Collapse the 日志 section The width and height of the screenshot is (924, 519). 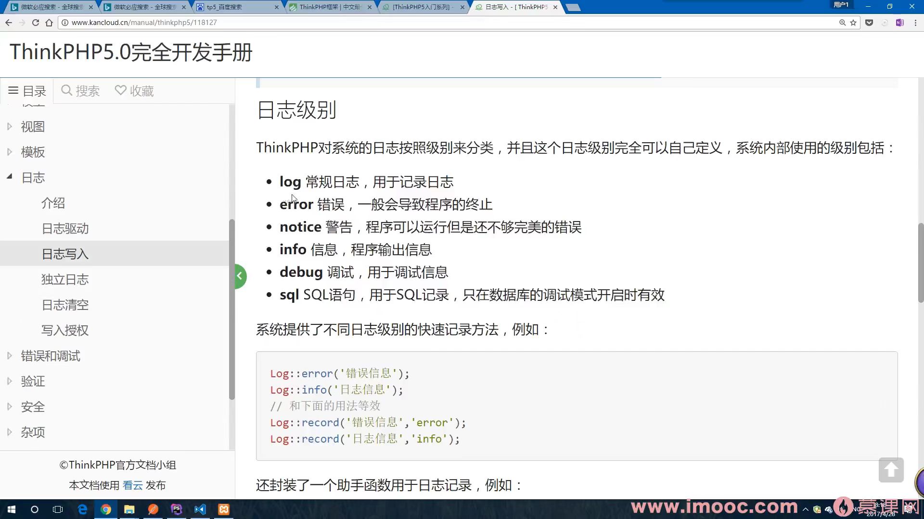[x=10, y=176]
